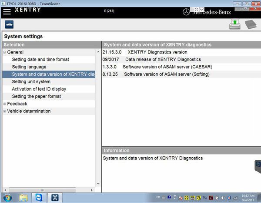Click the yellow lock tray icon

point(193,198)
